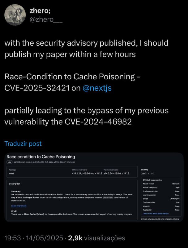Click Traduzir post to translate the tweet
This screenshot has width=188, height=248.
(23, 144)
